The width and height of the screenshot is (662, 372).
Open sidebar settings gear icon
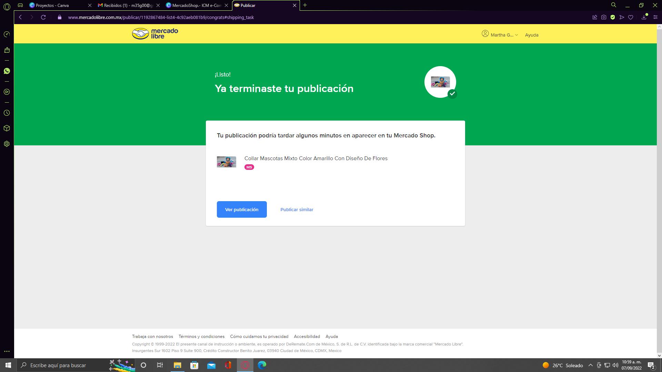point(7,144)
